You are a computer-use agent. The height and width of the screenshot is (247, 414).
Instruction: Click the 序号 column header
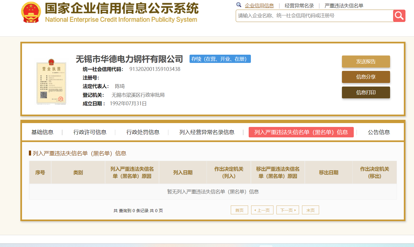coord(40,173)
